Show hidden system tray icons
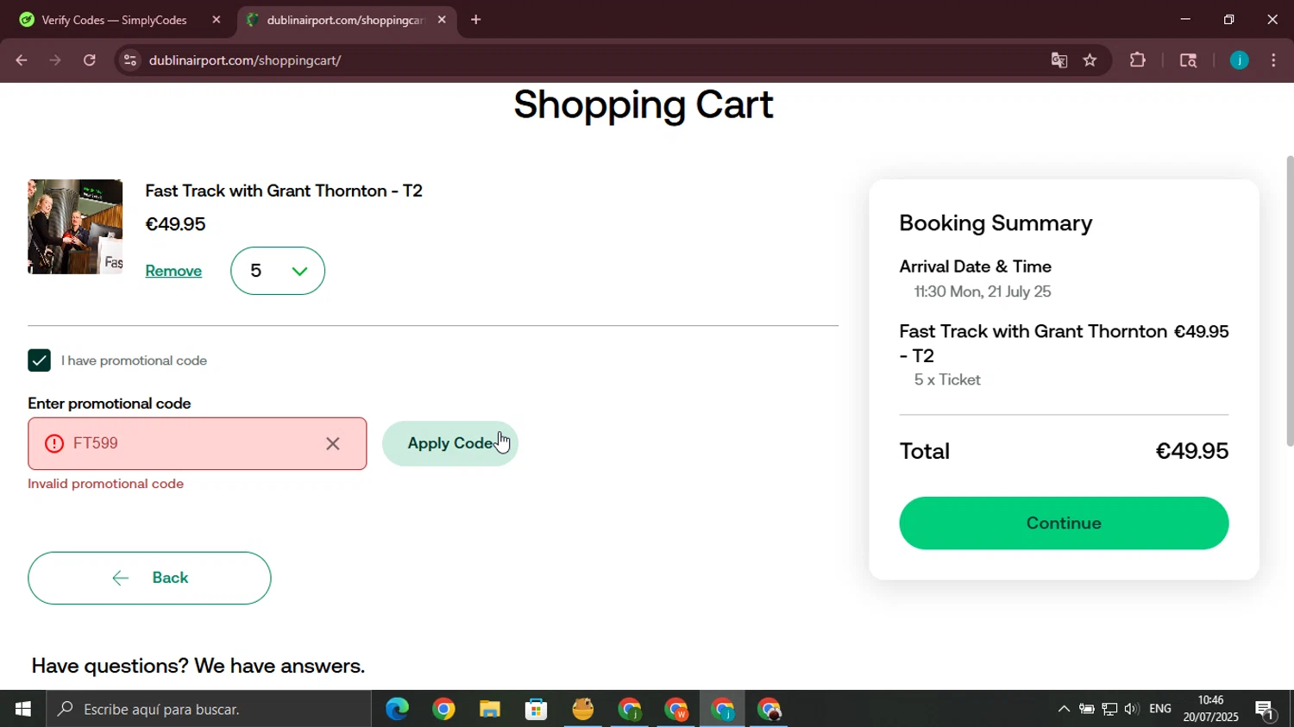 pos(1064,709)
